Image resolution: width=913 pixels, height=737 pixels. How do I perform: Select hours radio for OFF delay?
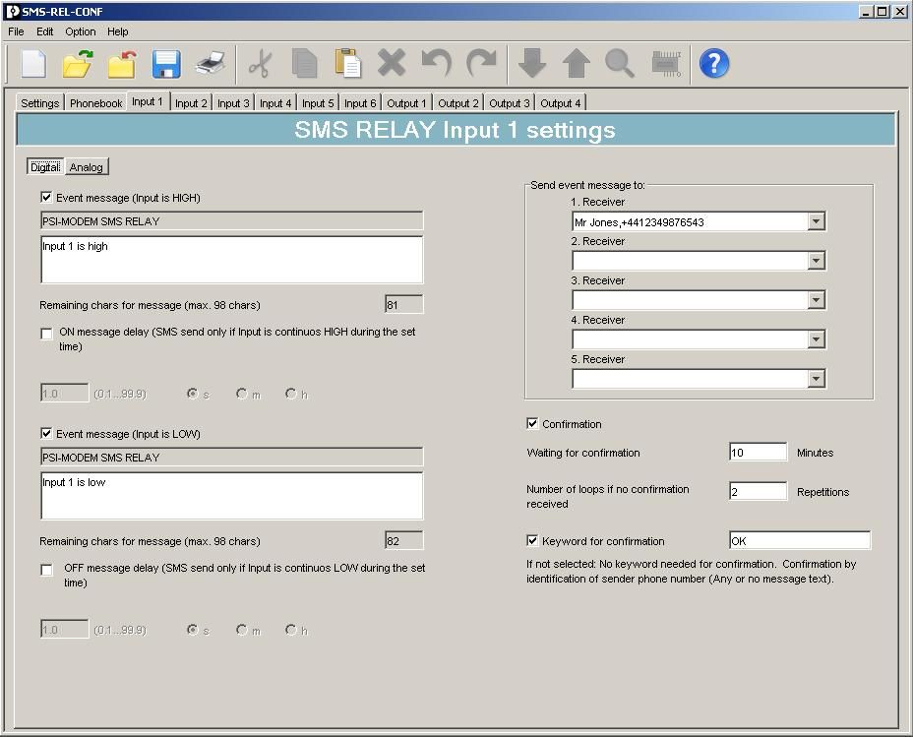(291, 630)
